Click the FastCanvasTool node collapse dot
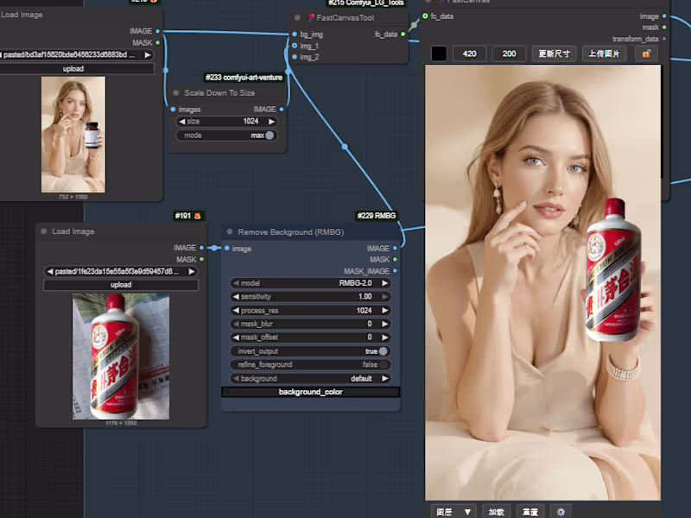The image size is (691, 518). (297, 16)
